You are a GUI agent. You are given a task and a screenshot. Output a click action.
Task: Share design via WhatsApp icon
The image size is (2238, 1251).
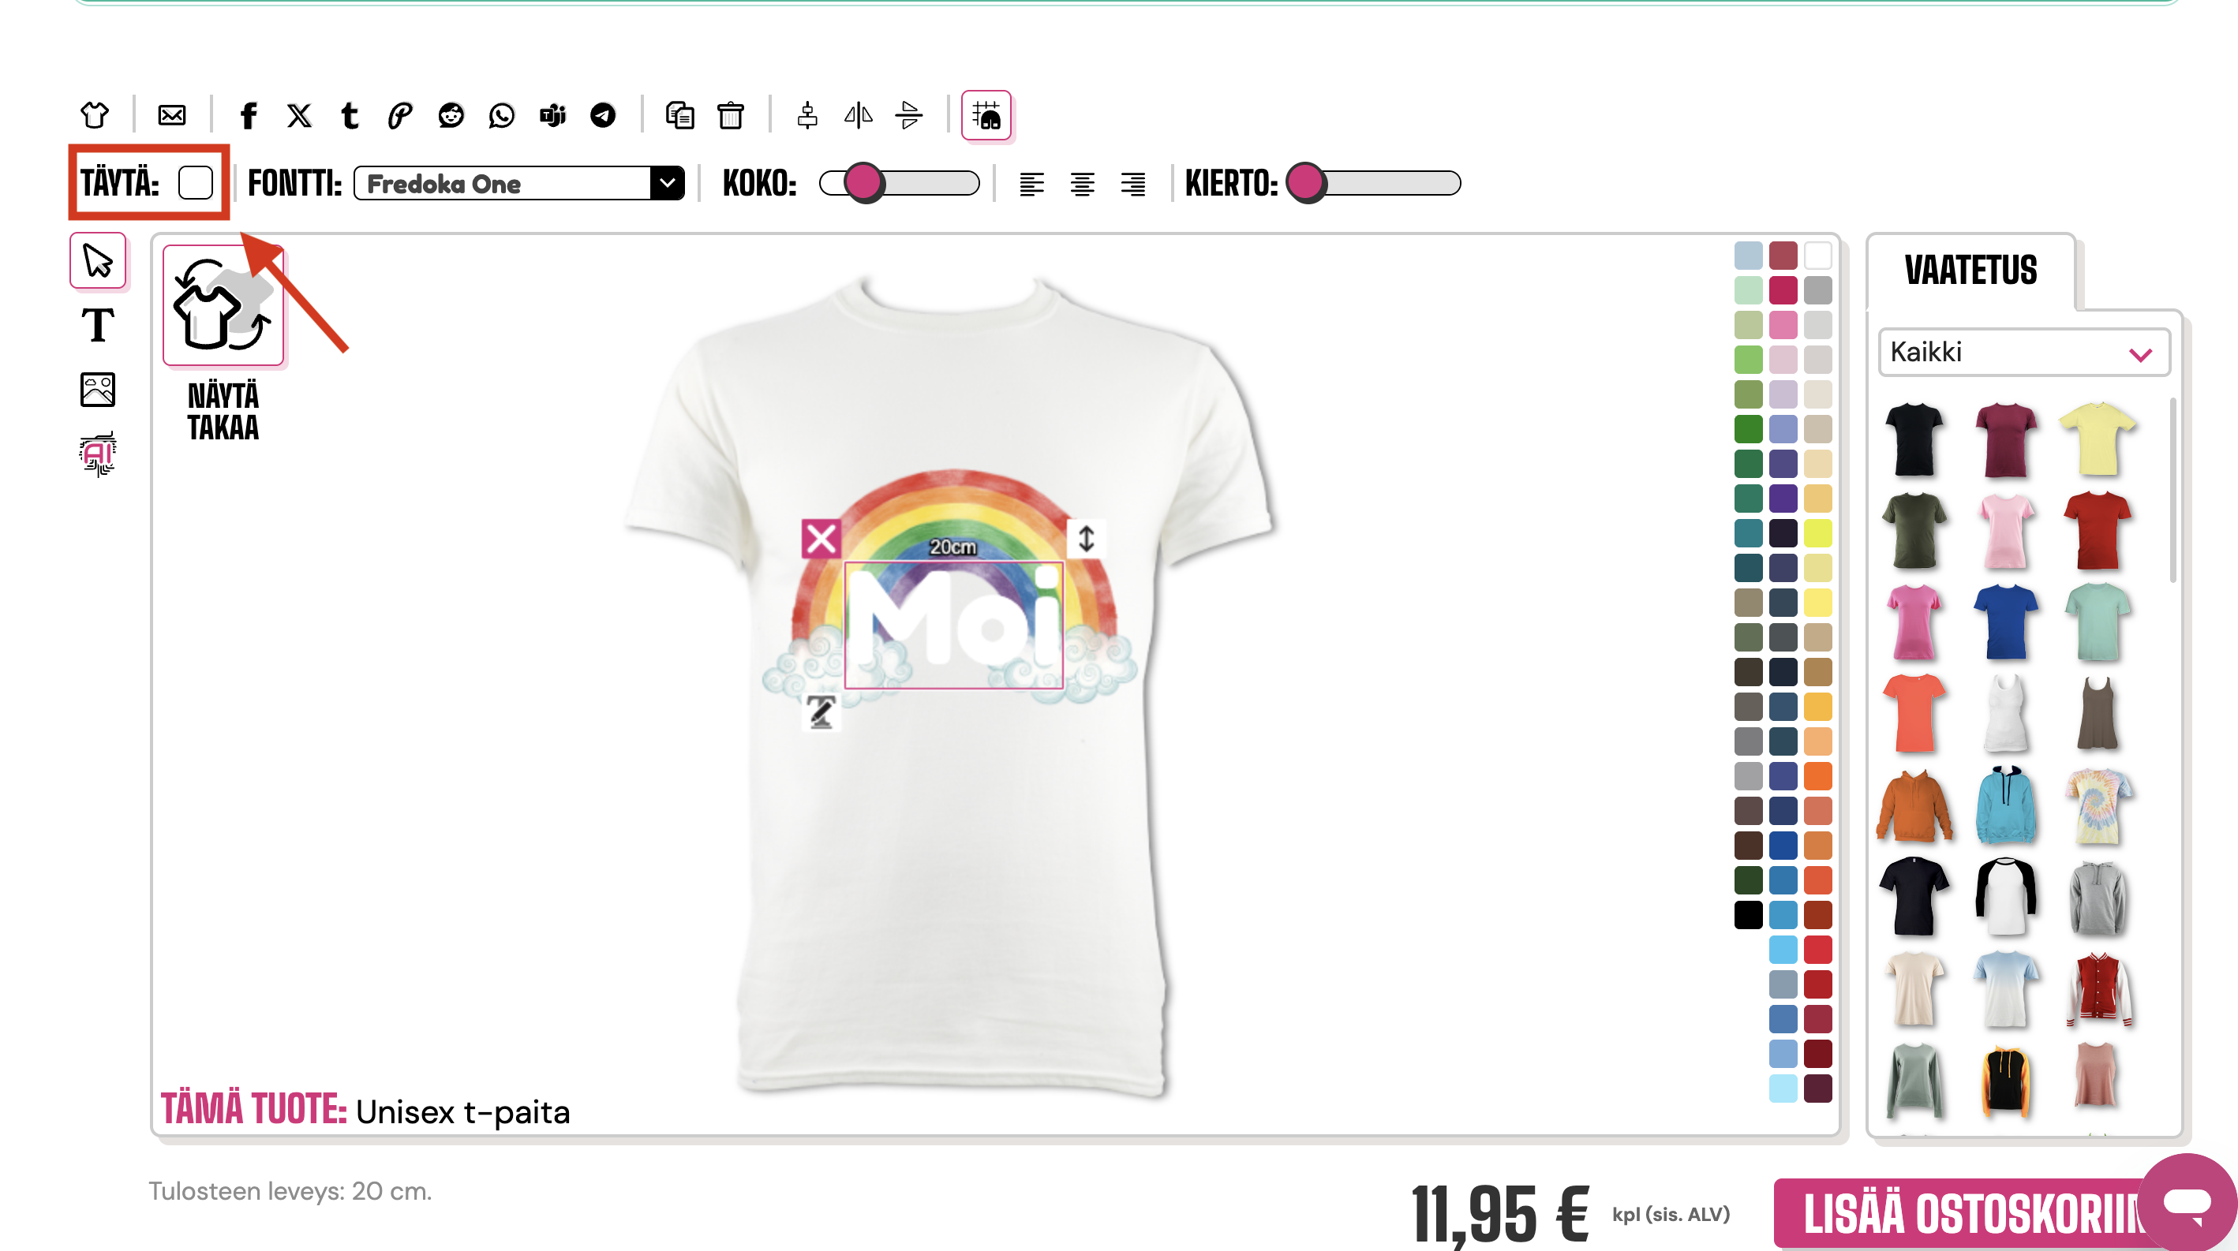tap(501, 114)
